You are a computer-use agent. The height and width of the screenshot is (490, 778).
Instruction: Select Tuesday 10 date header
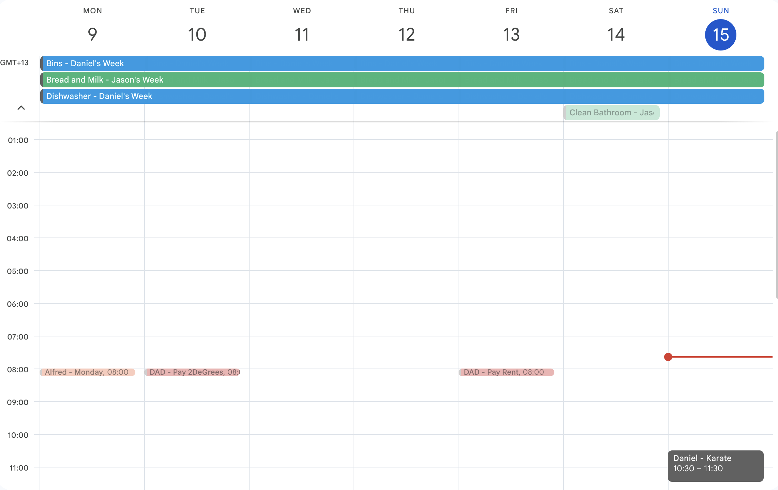tap(197, 34)
